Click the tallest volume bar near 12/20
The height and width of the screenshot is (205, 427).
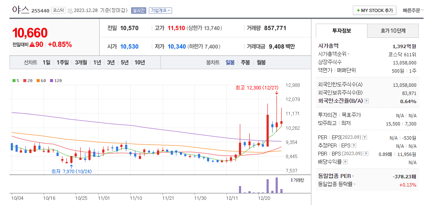coord(276,185)
